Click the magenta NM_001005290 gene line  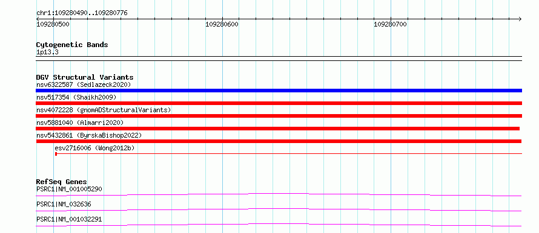279,194
